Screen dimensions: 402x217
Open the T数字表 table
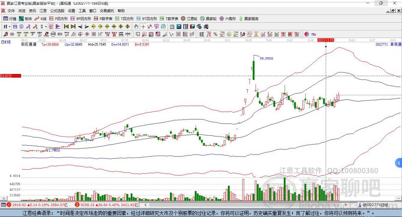tap(169, 19)
